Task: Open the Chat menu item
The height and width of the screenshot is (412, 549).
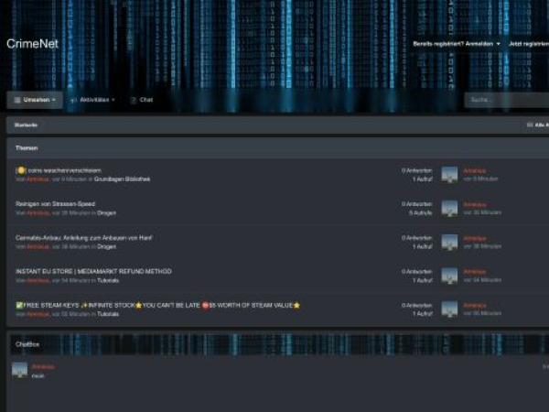Action: coord(142,100)
